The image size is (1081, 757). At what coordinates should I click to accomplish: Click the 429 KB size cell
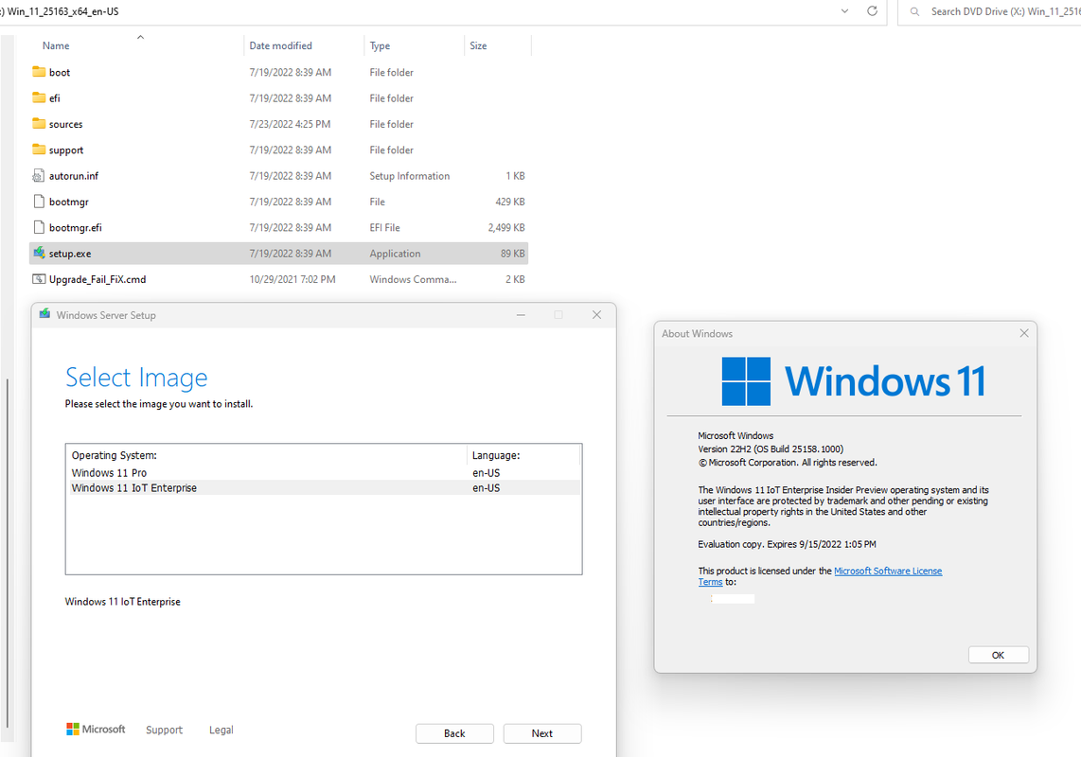[x=510, y=202]
